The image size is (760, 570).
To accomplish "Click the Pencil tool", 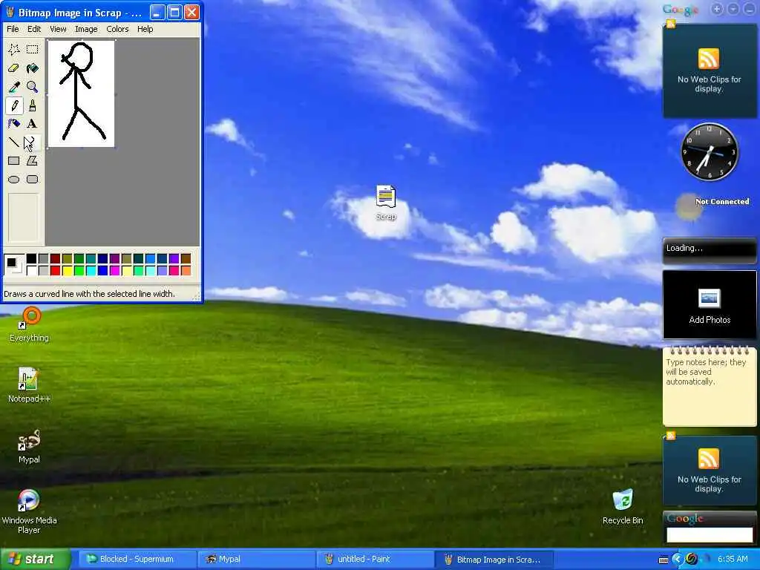I will (14, 105).
